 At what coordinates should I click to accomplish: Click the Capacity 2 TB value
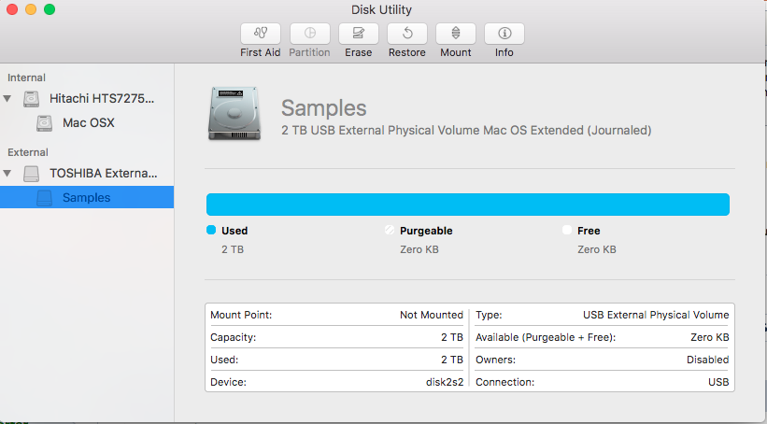(452, 337)
